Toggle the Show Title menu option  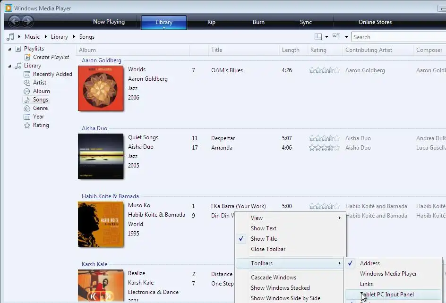point(291,239)
